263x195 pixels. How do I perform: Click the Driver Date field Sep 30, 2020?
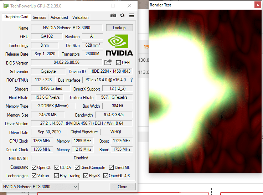click(x=49, y=132)
